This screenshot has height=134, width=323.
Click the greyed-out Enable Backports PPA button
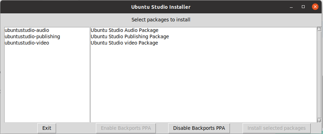[x=126, y=128]
